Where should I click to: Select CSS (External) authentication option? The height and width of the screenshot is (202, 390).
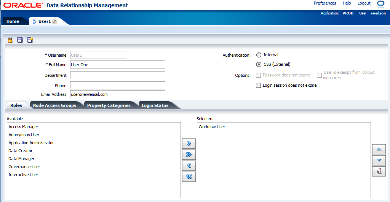pos(259,65)
